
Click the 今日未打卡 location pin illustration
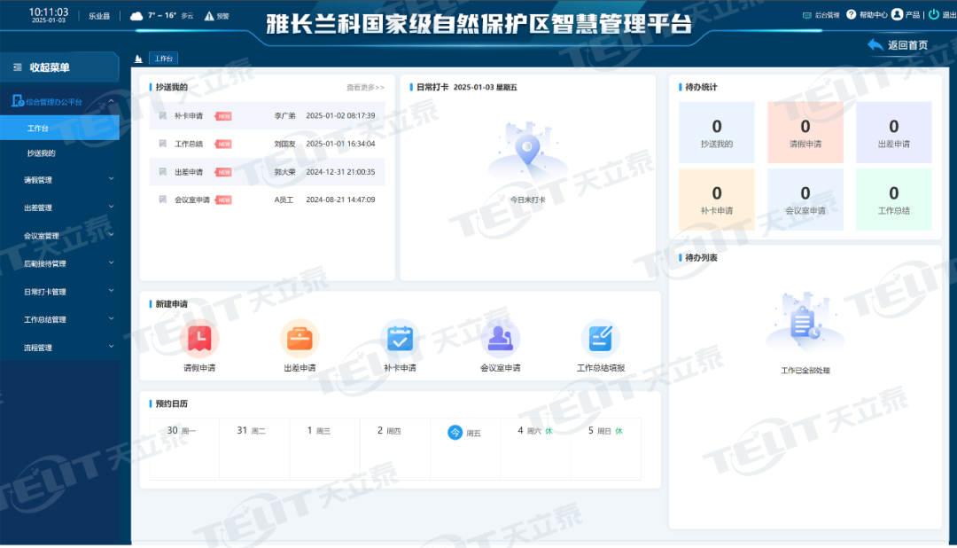click(528, 153)
